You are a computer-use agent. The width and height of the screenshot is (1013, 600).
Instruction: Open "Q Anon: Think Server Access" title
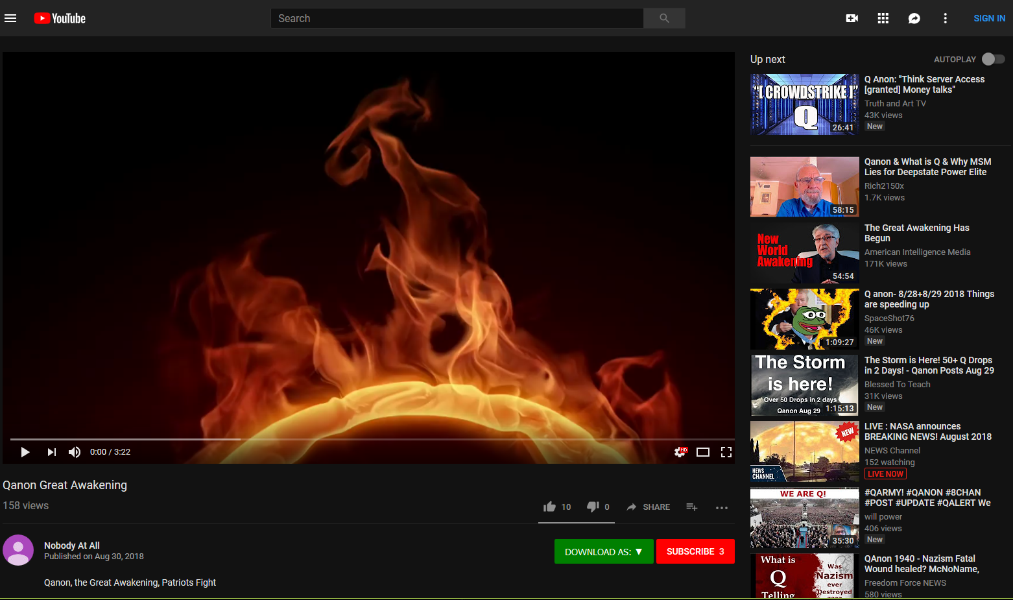[924, 84]
